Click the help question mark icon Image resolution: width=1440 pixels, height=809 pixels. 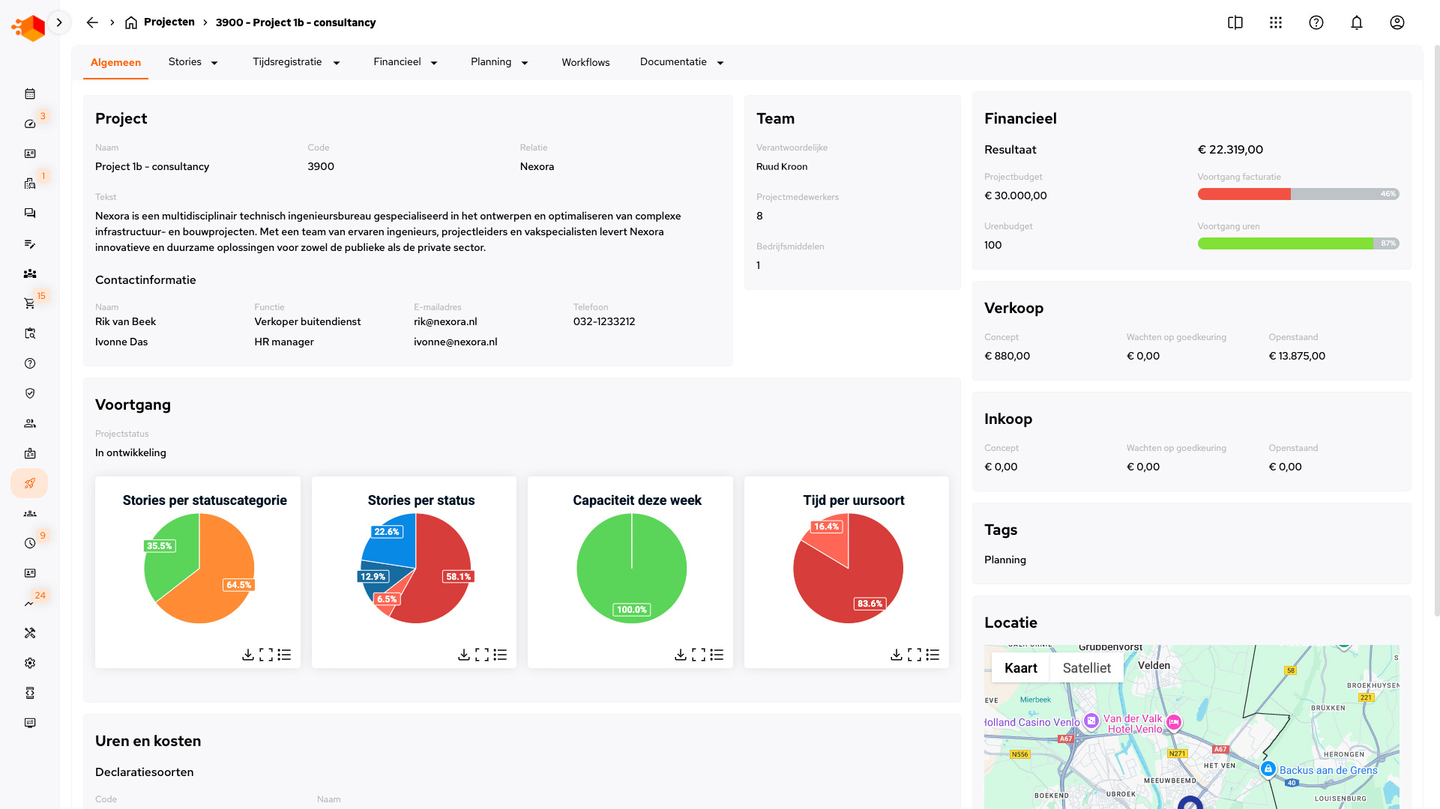[x=1316, y=22]
